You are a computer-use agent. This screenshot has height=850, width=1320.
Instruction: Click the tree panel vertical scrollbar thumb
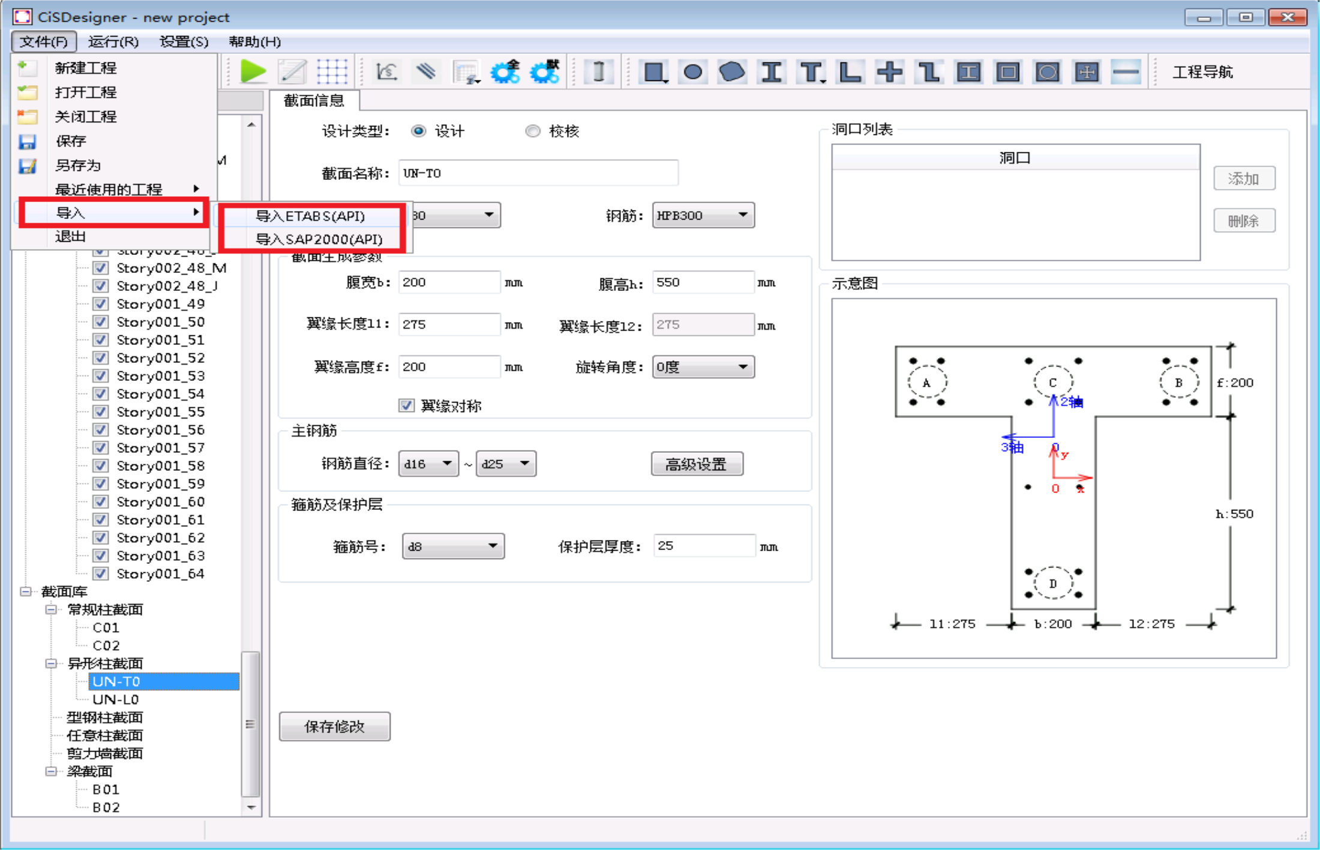tap(250, 723)
